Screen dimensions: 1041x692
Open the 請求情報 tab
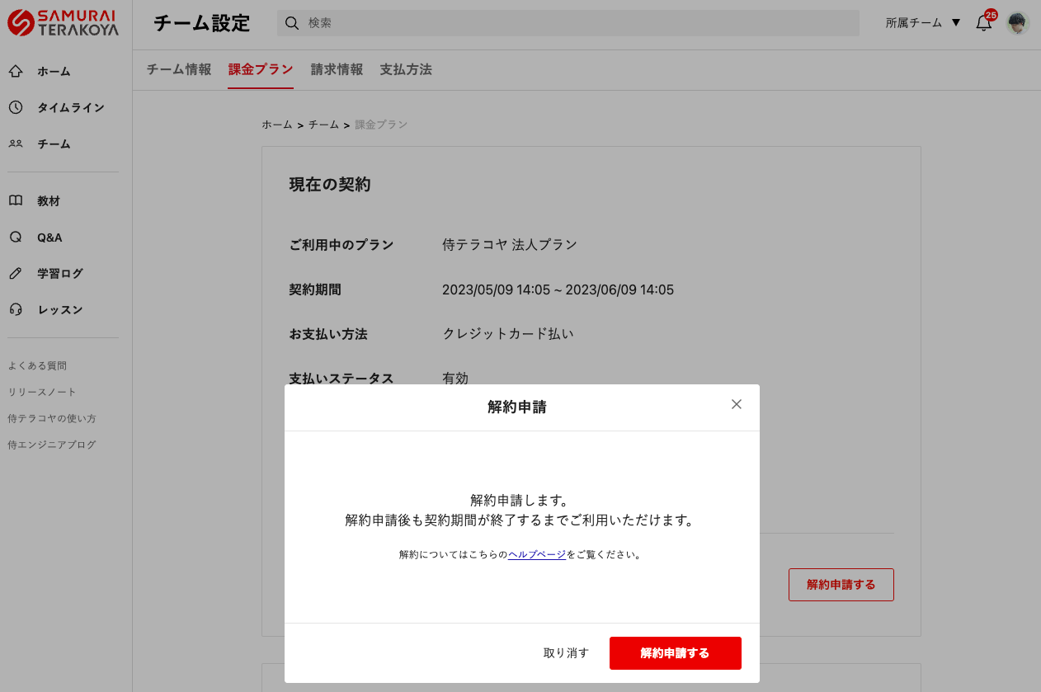(x=337, y=70)
